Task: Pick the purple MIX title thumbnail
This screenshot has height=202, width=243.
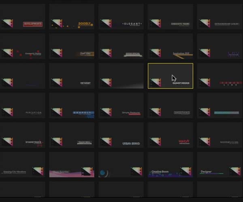Action: [x=220, y=46]
